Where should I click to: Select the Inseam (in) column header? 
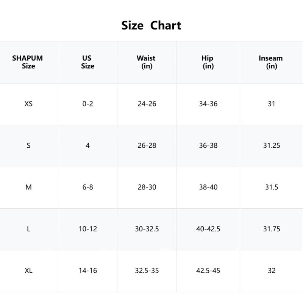tap(271, 62)
